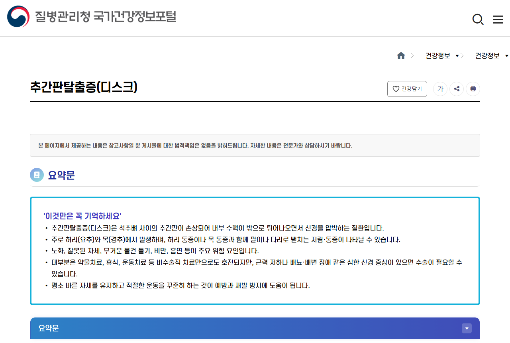The width and height of the screenshot is (510, 343).
Task: Go to home via breadcrumb house icon
Action: [401, 56]
